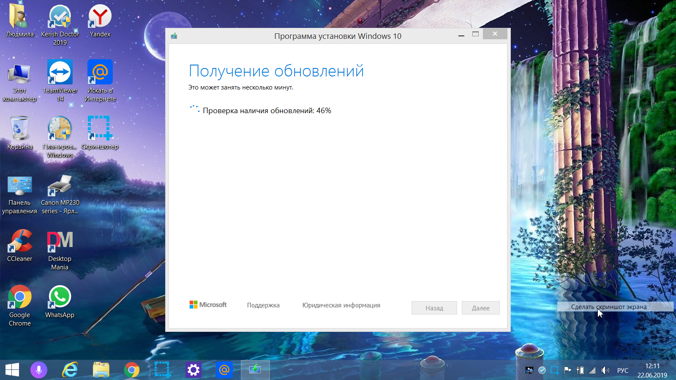Open the settings gear taskbar icon

(x=194, y=370)
